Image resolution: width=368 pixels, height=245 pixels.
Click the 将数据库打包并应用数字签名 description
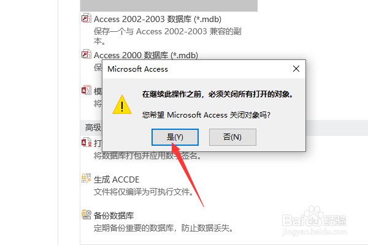tap(147, 156)
